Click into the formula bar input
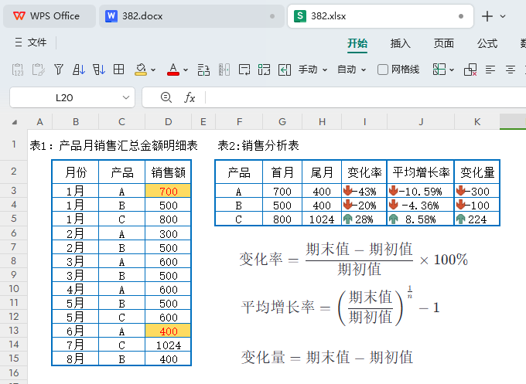 (365, 97)
